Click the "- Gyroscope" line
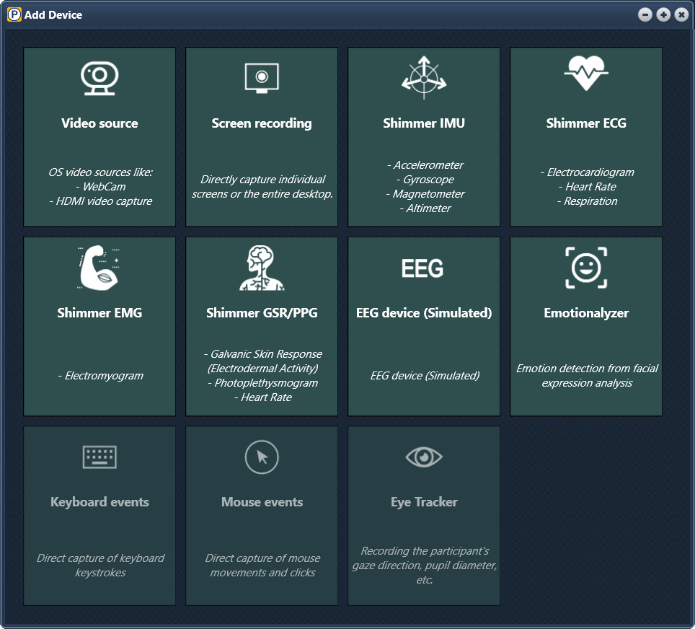The image size is (695, 629). tap(425, 179)
